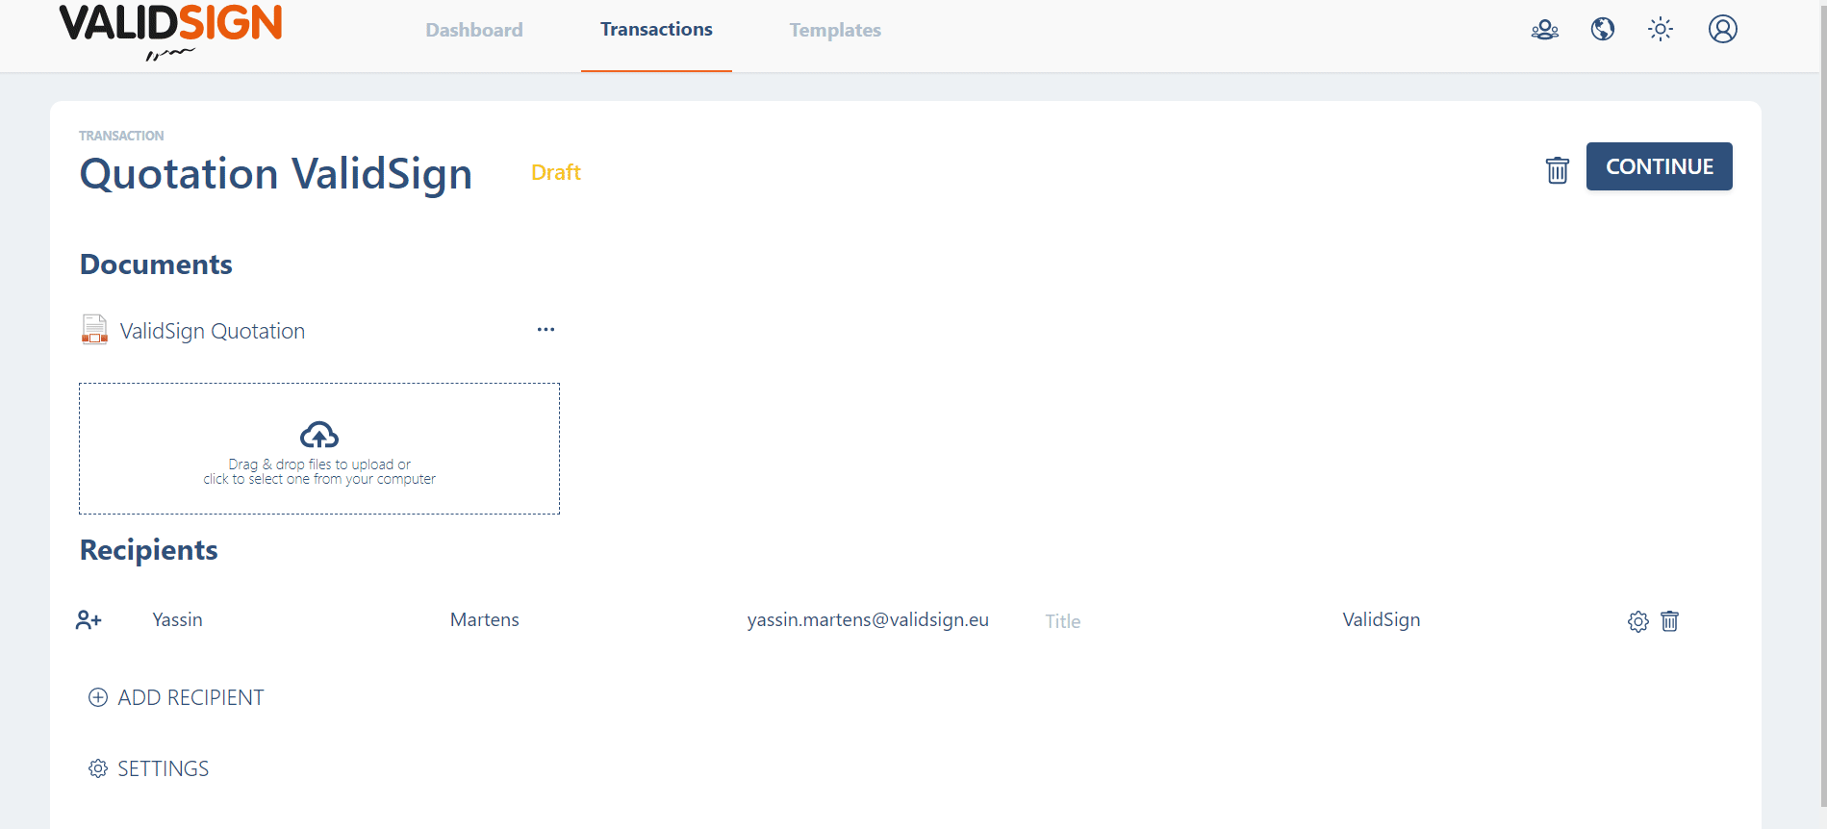Click the Recipients heading

point(148,550)
